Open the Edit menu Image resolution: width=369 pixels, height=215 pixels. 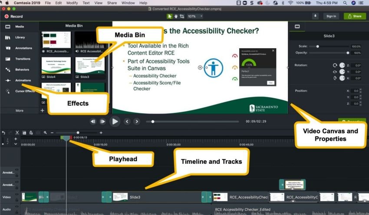[58, 3]
